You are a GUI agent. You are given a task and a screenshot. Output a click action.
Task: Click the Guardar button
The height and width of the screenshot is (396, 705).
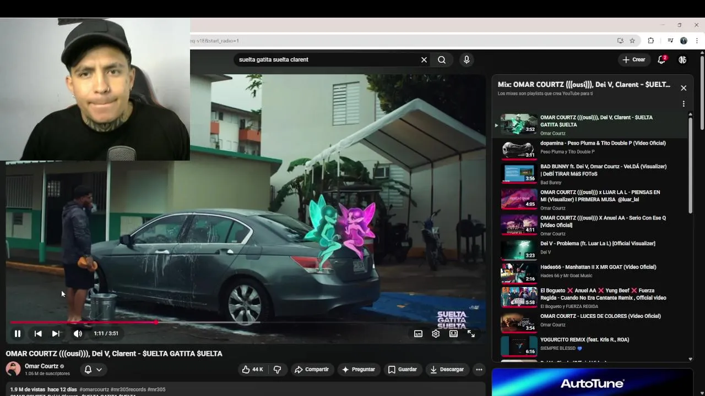tap(402, 370)
